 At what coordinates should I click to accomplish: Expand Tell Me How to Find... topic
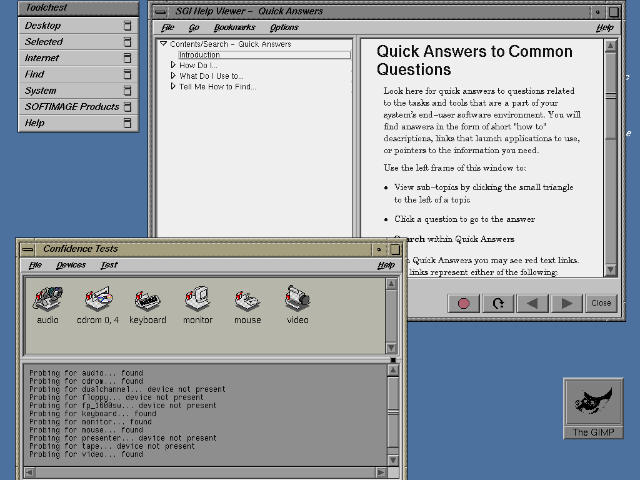click(173, 86)
